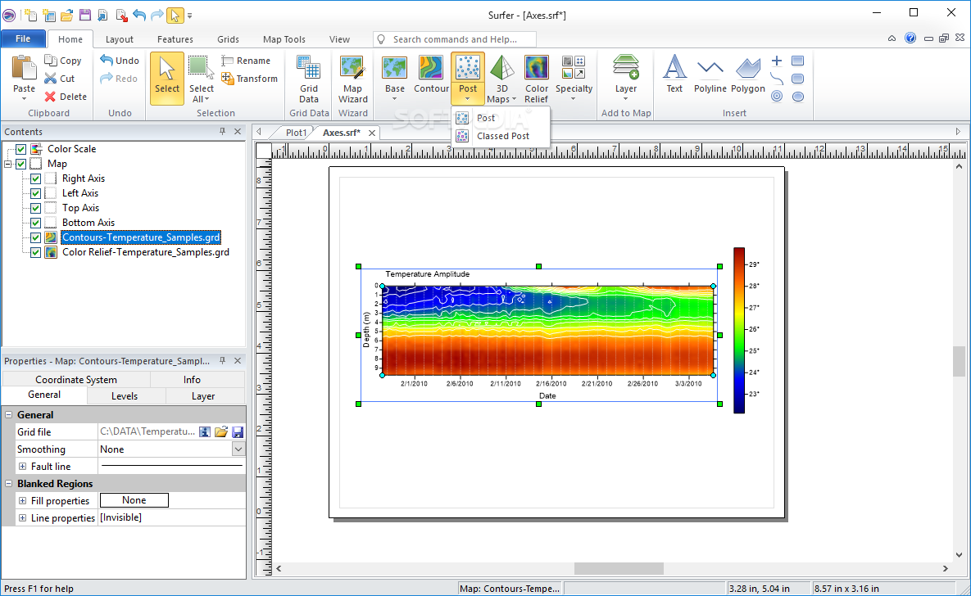
Task: Click the Undo arrow in ribbon
Action: (107, 60)
